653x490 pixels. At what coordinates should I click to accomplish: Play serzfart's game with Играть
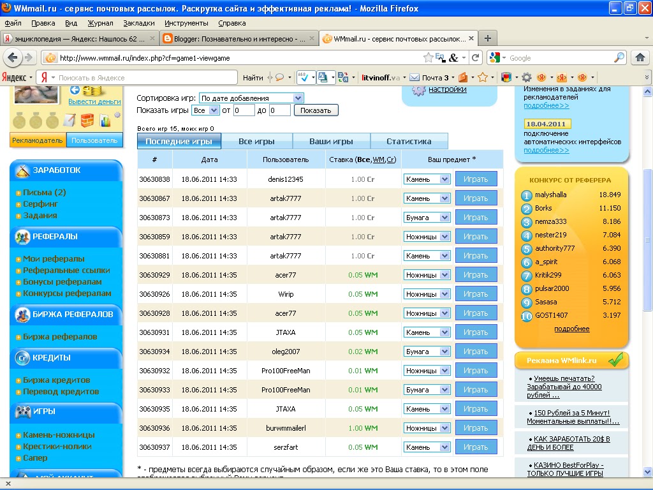click(476, 447)
